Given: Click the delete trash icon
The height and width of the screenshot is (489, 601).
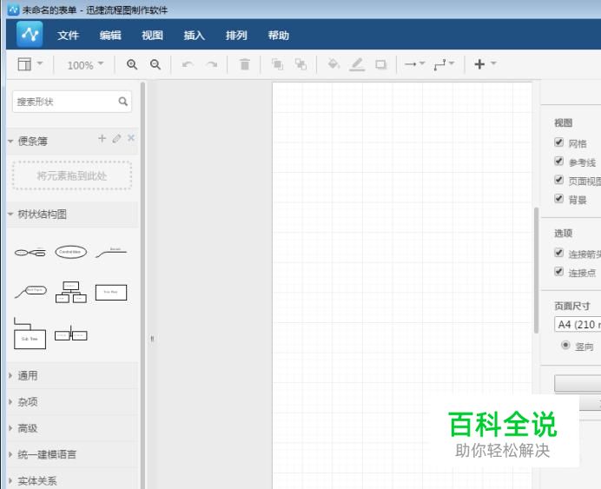Looking at the screenshot, I should click(x=245, y=64).
